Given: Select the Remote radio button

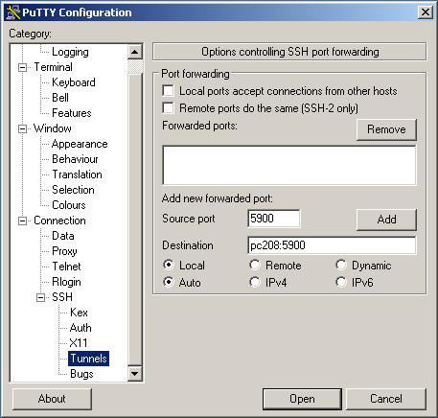Looking at the screenshot, I should click(255, 265).
